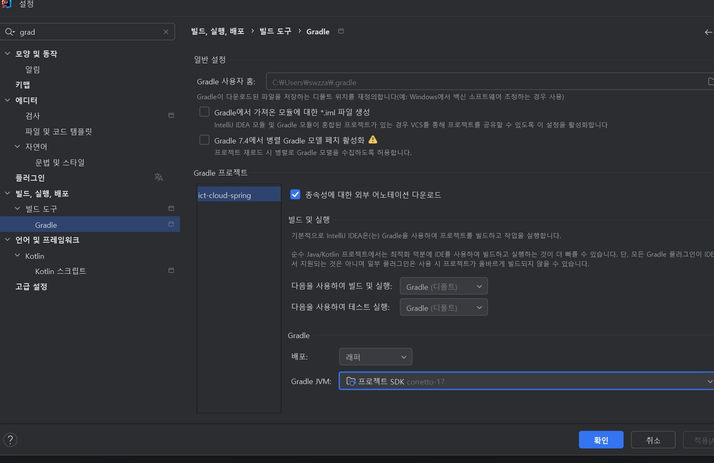Select 알림 in the settings tree
Screen dimensions: 714x463
point(33,69)
